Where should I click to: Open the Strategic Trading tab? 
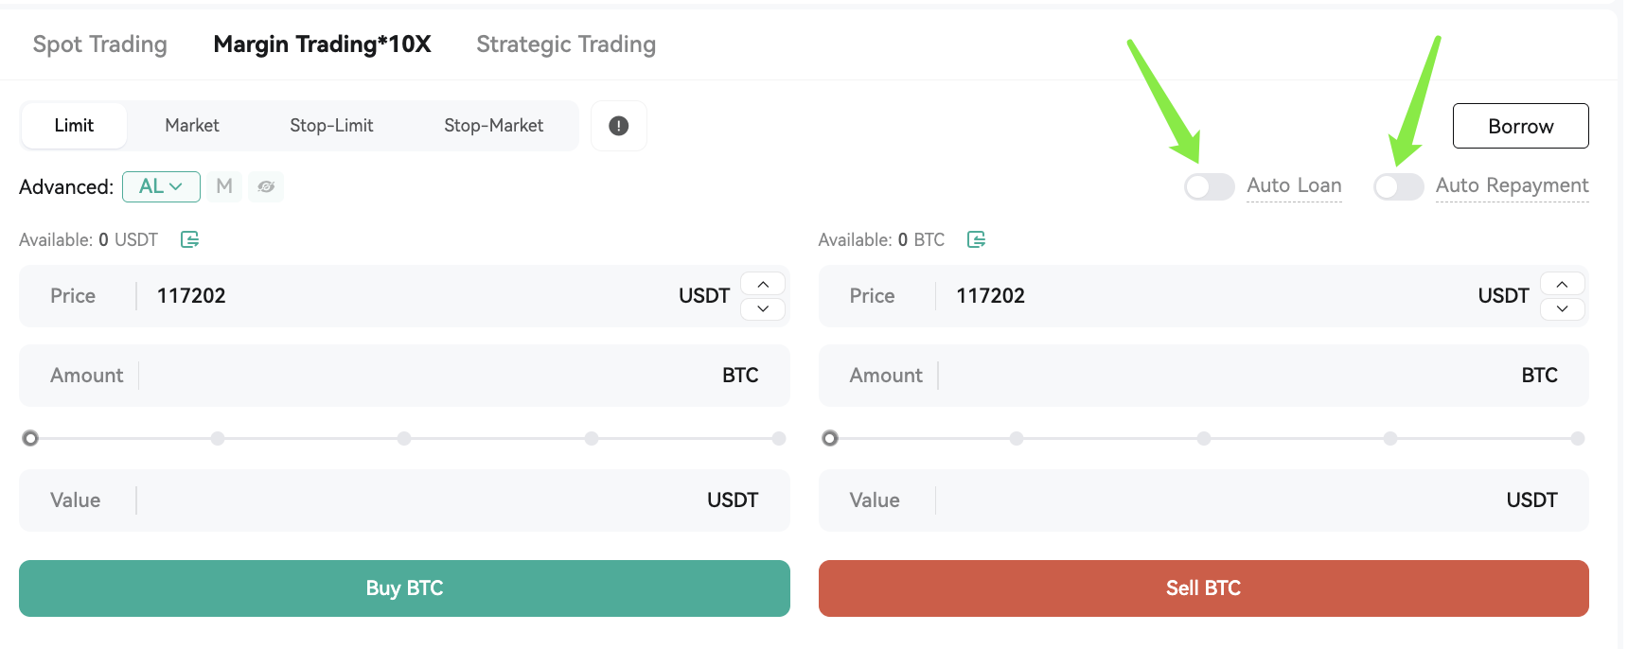pos(566,44)
